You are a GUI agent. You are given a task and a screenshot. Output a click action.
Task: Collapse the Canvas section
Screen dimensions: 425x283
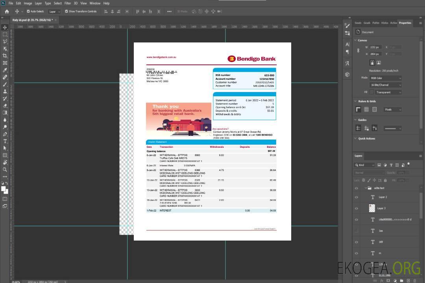[x=355, y=40]
